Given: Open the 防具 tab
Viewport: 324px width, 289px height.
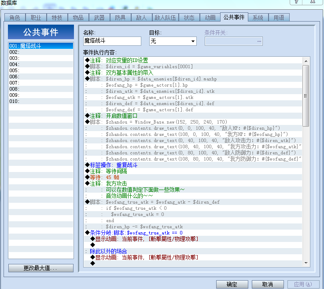Looking at the screenshot, I should click(120, 18).
